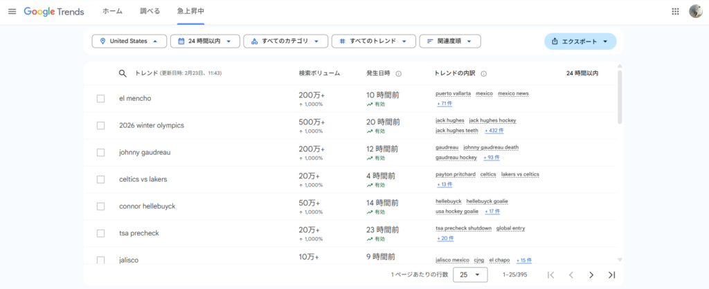Click the vertical scrollbar of trends table
The image size is (709, 289).
pos(619,97)
